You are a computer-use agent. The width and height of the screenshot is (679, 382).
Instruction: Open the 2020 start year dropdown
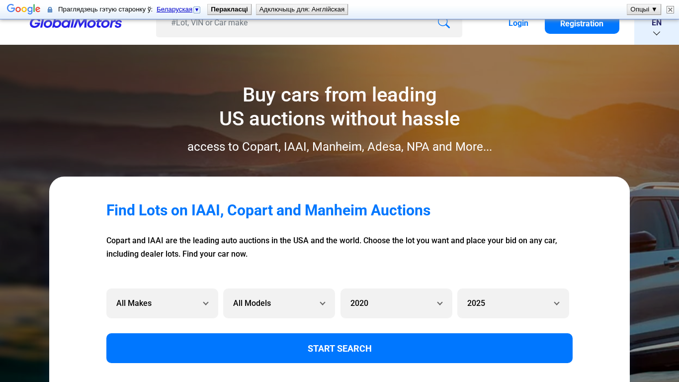tap(396, 303)
